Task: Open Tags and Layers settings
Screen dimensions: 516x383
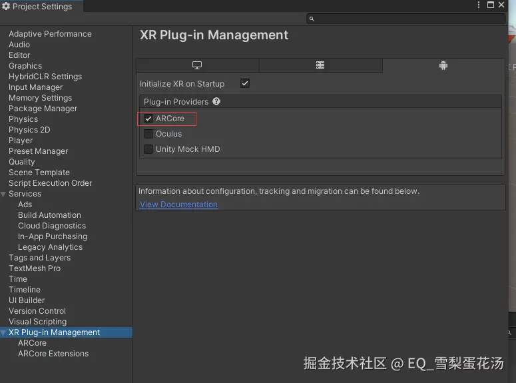Action: pyautogui.click(x=39, y=258)
